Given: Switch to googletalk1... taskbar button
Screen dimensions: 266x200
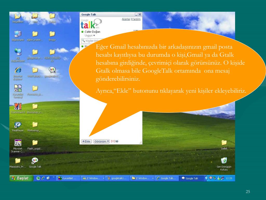Looking at the screenshot, I should pyautogui.click(x=117, y=178).
